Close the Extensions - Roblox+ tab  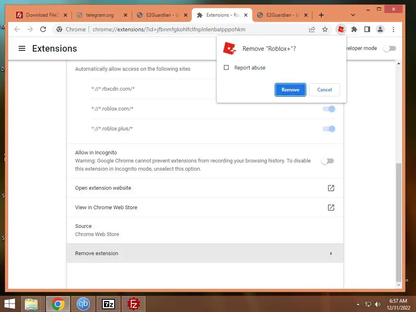click(x=246, y=15)
